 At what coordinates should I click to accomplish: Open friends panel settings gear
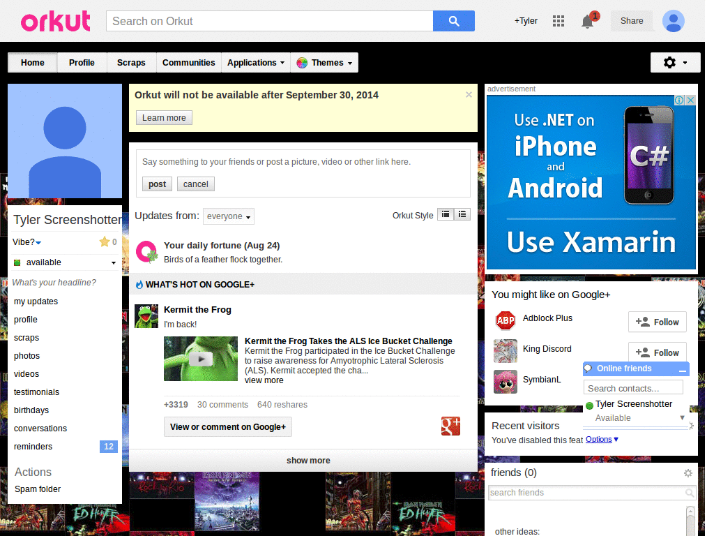688,473
